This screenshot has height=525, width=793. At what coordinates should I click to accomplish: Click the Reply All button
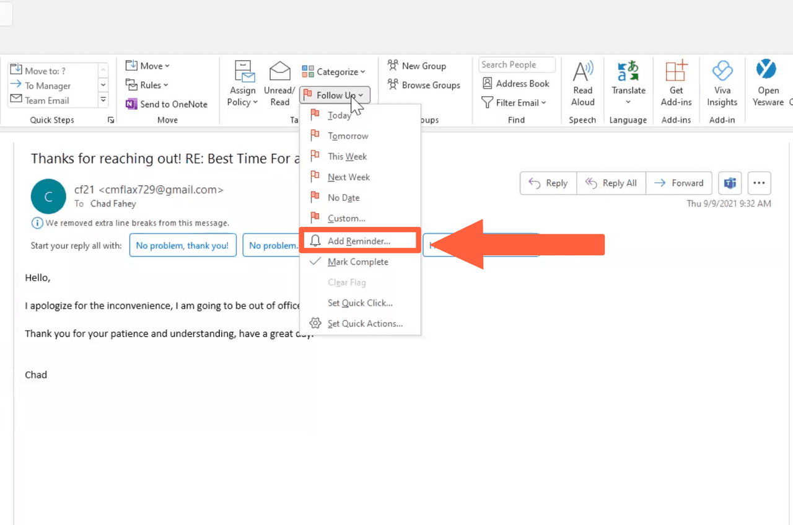click(x=611, y=183)
